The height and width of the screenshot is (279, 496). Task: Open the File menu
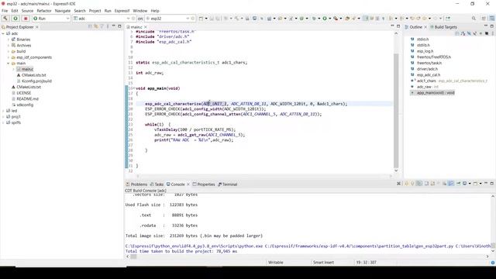(5, 11)
